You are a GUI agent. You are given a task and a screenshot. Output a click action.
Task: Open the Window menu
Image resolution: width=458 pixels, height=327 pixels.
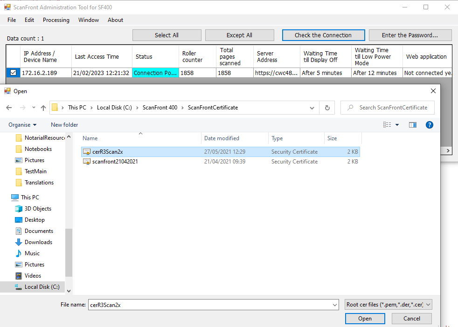coord(88,20)
